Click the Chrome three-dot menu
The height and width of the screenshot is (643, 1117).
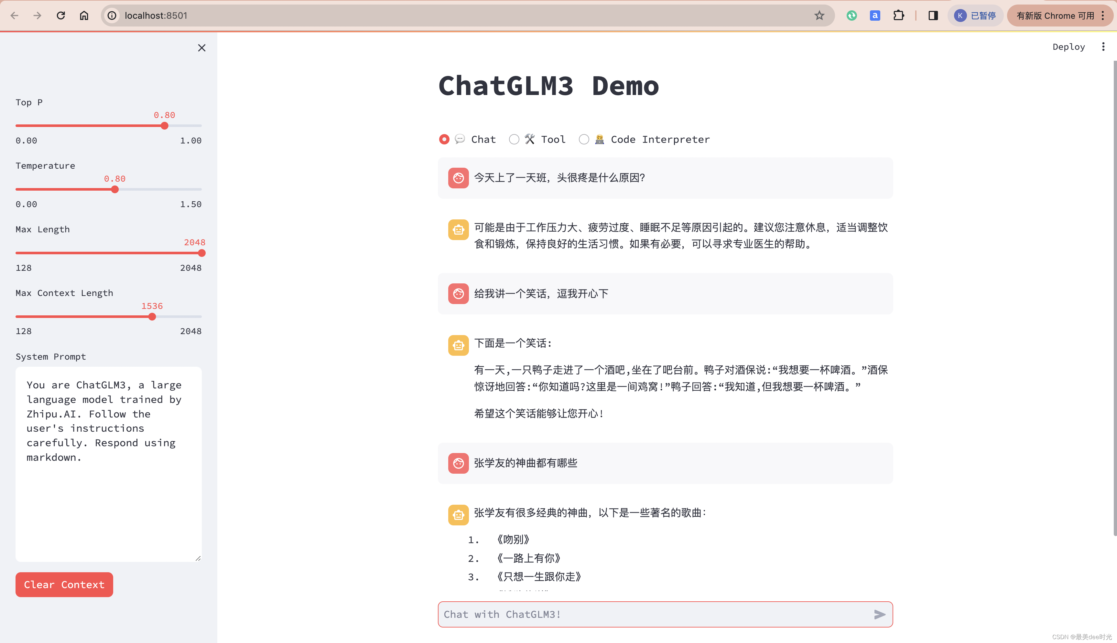pos(1103,16)
